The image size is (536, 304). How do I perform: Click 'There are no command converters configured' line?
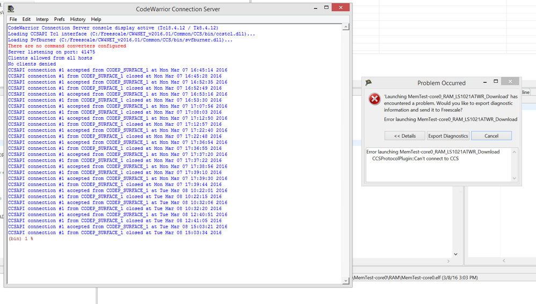(x=67, y=46)
